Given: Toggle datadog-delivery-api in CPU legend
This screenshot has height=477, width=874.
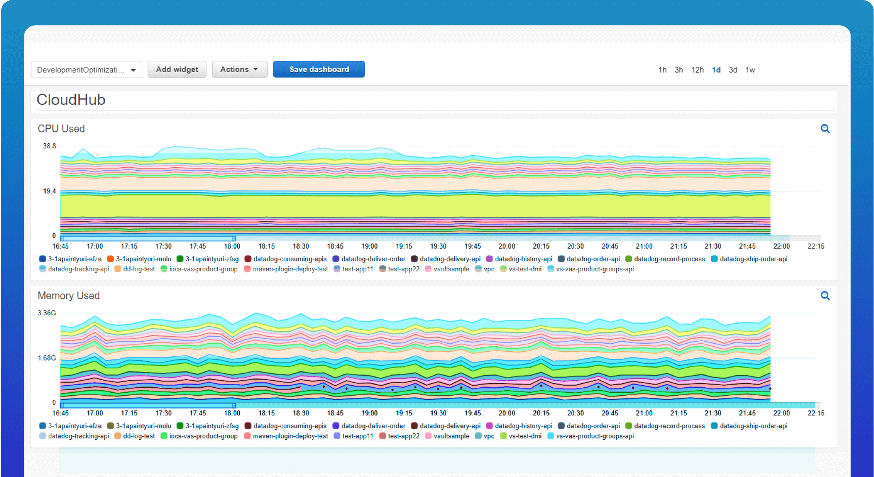Looking at the screenshot, I should [446, 259].
